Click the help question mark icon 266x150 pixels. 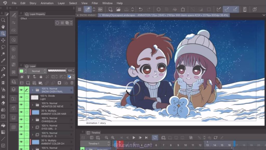pos(255,9)
